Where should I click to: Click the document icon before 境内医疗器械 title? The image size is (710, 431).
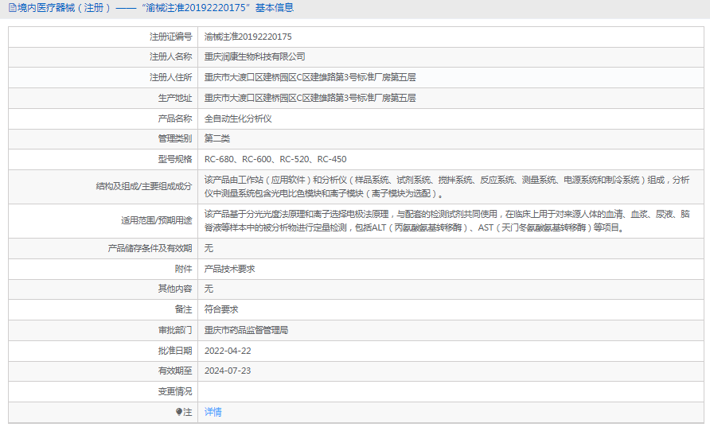tap(12, 8)
